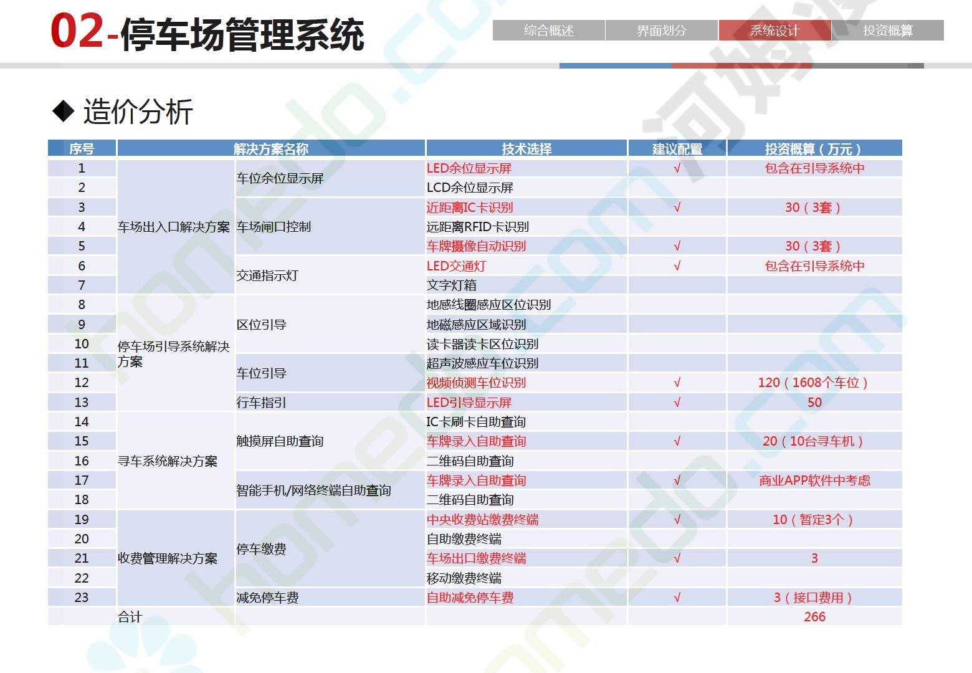Select the 10（暂定3个） budget value
972x673 pixels.
[814, 520]
